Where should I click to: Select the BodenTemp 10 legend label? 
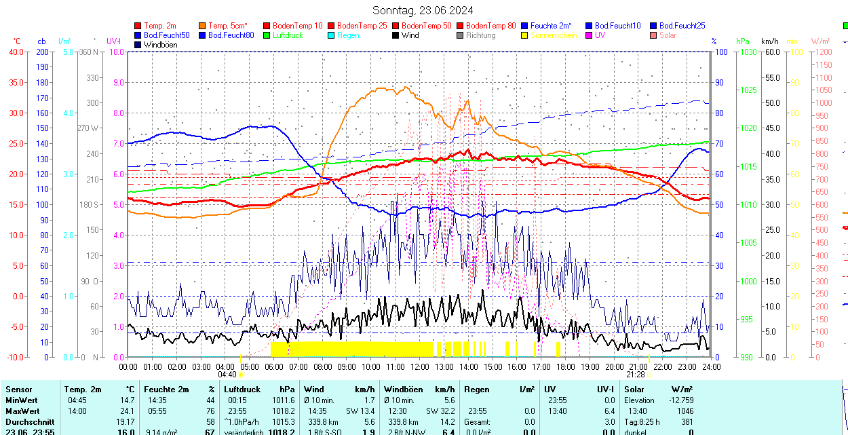point(298,26)
